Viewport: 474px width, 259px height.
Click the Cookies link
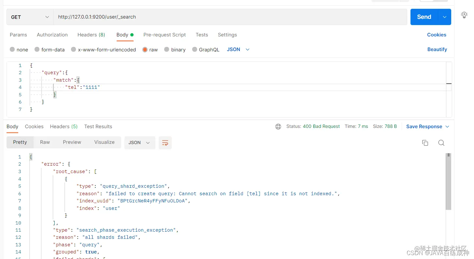click(437, 35)
